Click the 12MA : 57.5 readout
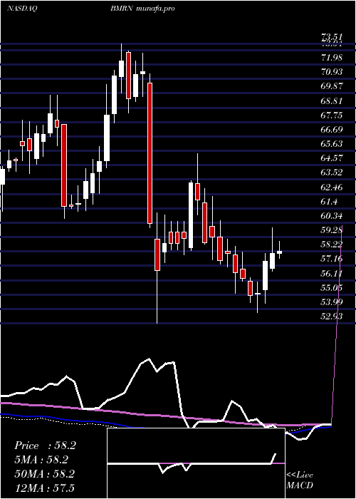This screenshot has width=356, height=499. [x=44, y=488]
